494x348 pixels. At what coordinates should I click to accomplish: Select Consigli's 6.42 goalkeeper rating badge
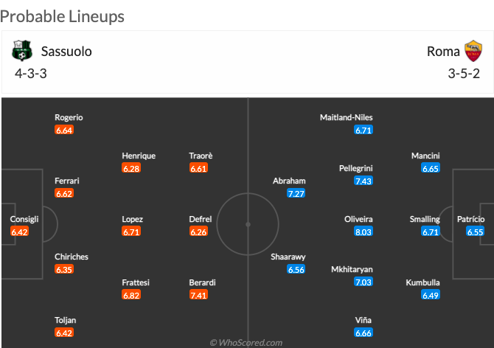19,232
